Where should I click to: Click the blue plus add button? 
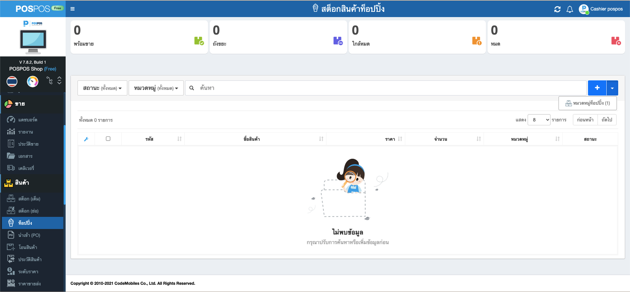(597, 88)
